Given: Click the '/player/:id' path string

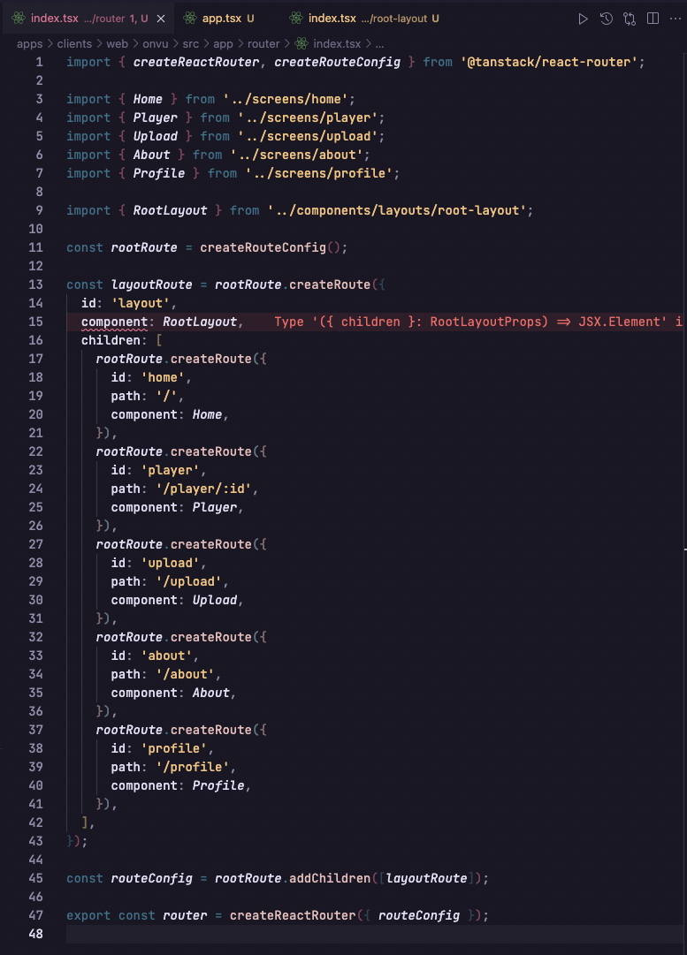Looking at the screenshot, I should pyautogui.click(x=203, y=489).
